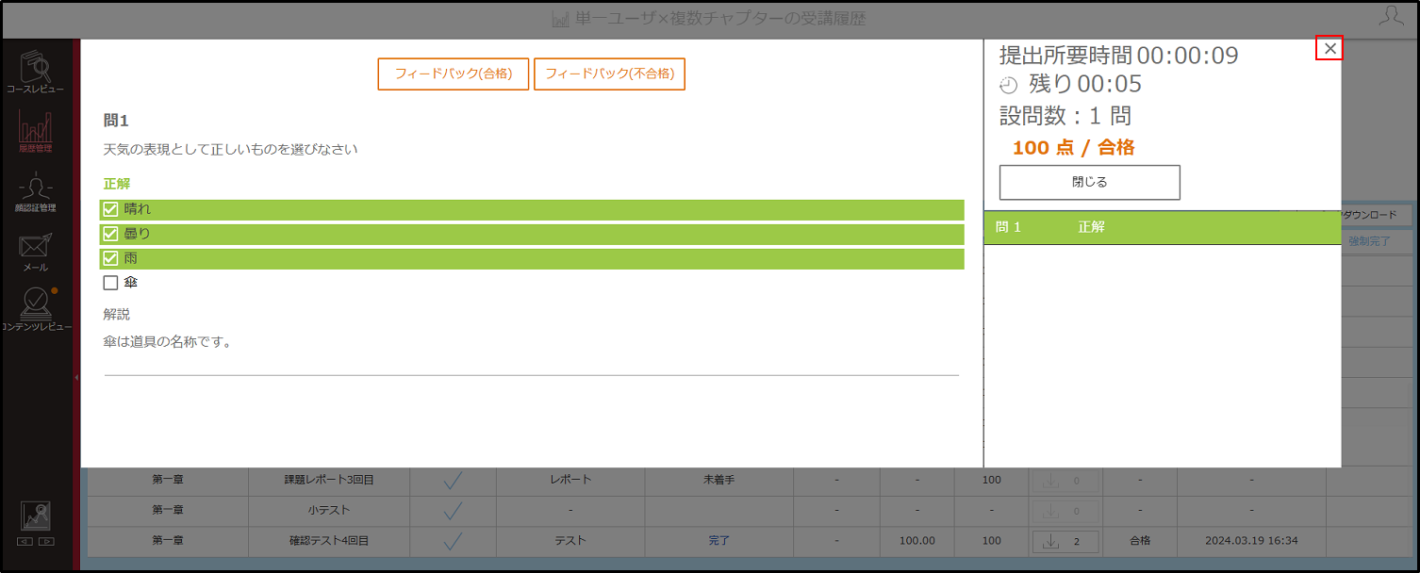The width and height of the screenshot is (1420, 573).
Task: Open the メール envelope icon
Action: coord(35,252)
